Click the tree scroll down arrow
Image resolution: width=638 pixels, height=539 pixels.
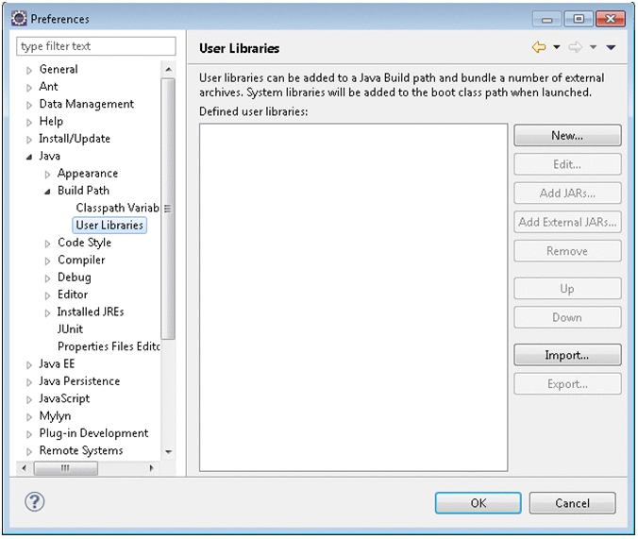(x=168, y=452)
